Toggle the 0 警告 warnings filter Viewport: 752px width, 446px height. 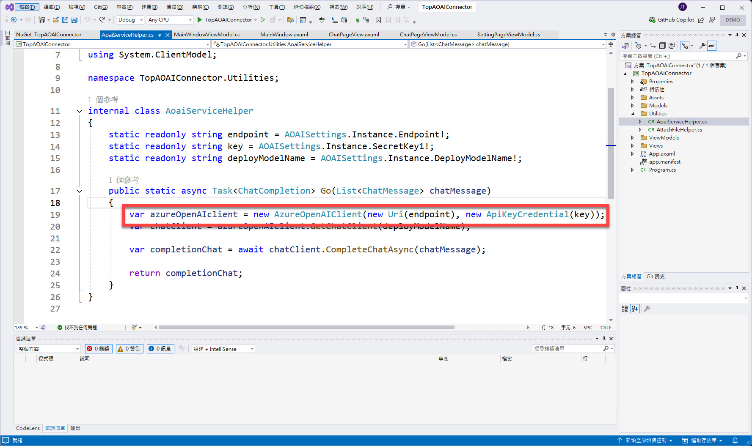[129, 349]
